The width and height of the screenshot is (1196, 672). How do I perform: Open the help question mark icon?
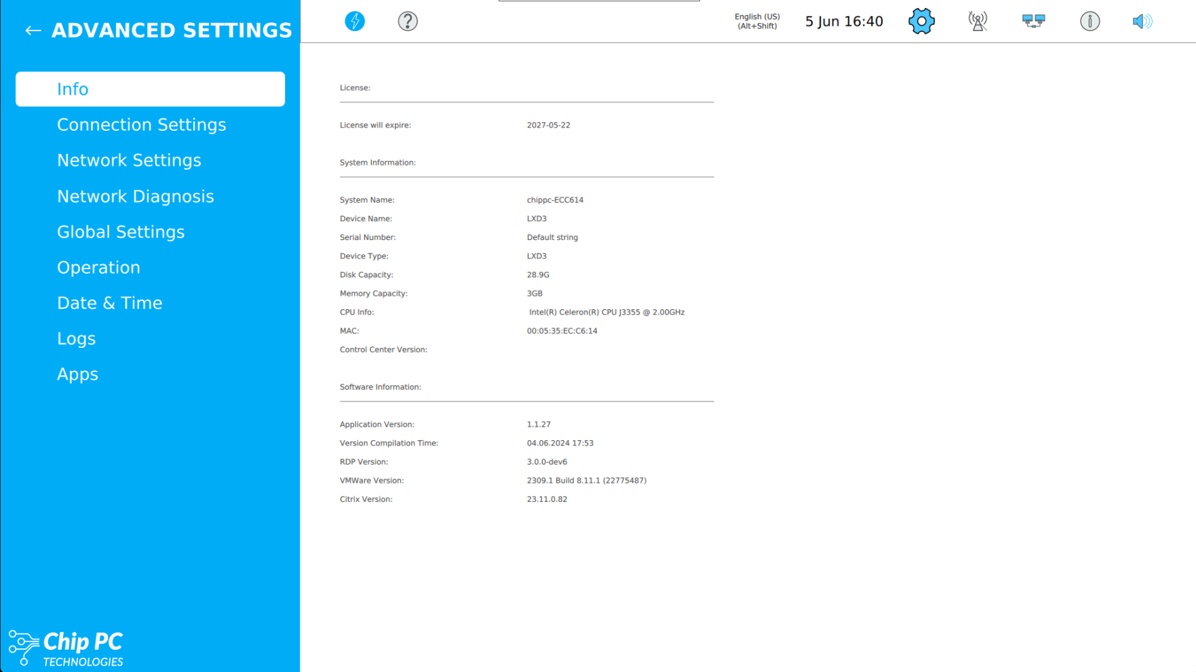coord(408,21)
